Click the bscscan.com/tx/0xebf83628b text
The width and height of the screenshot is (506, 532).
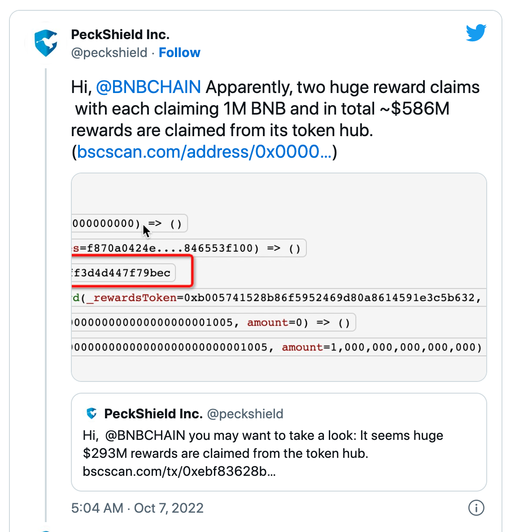point(179,471)
